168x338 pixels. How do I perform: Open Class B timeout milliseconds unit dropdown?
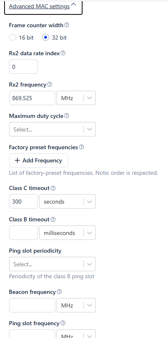coord(67,233)
